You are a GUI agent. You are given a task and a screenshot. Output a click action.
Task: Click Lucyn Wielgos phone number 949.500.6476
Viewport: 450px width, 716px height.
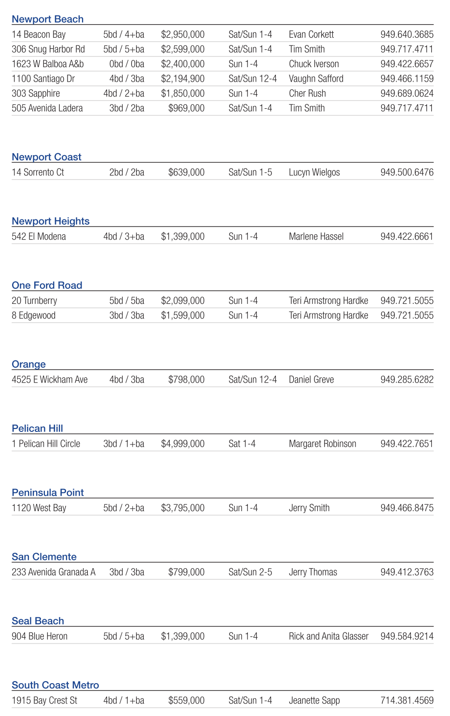407,172
